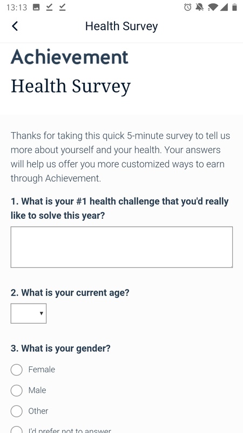Click the age dropdown arrow
The height and width of the screenshot is (433, 243).
pyautogui.click(x=42, y=313)
